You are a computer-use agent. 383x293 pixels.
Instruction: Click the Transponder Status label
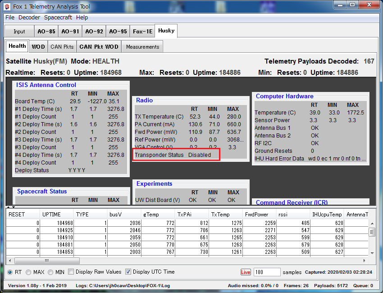point(159,155)
